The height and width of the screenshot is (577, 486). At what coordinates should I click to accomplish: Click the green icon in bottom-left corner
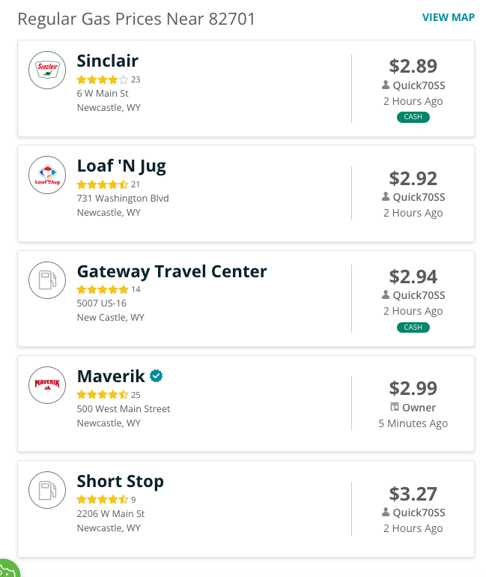[x=9, y=569]
